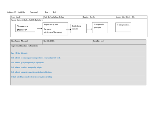Click the 'Evaluate and edit' blue statement
152x117 pixels.
click(x=32, y=77)
